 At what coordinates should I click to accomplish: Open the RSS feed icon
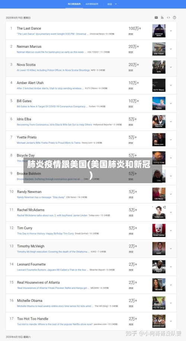click(x=162, y=18)
